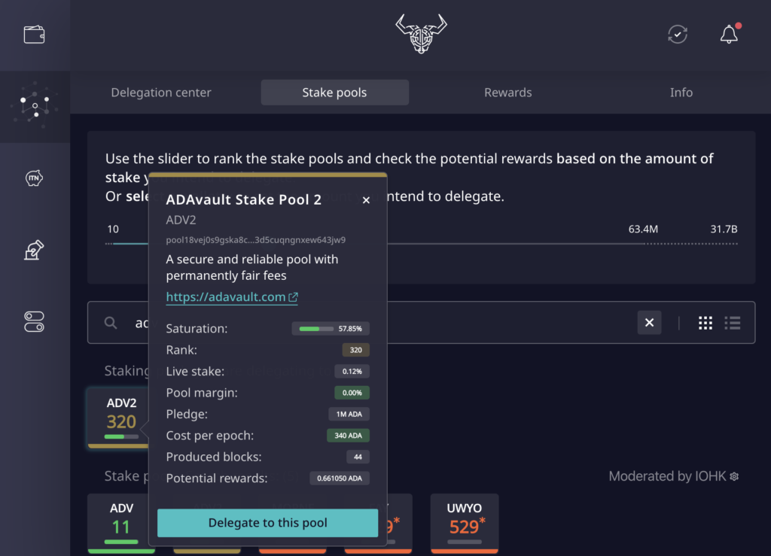Click the Rank value 320 badge
This screenshot has width=771, height=556.
pyautogui.click(x=355, y=350)
